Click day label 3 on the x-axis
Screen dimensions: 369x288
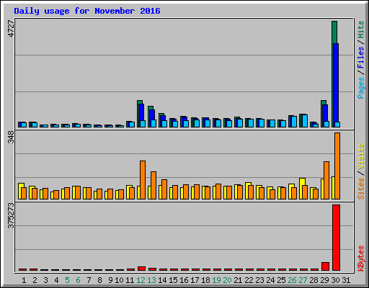[45, 280]
